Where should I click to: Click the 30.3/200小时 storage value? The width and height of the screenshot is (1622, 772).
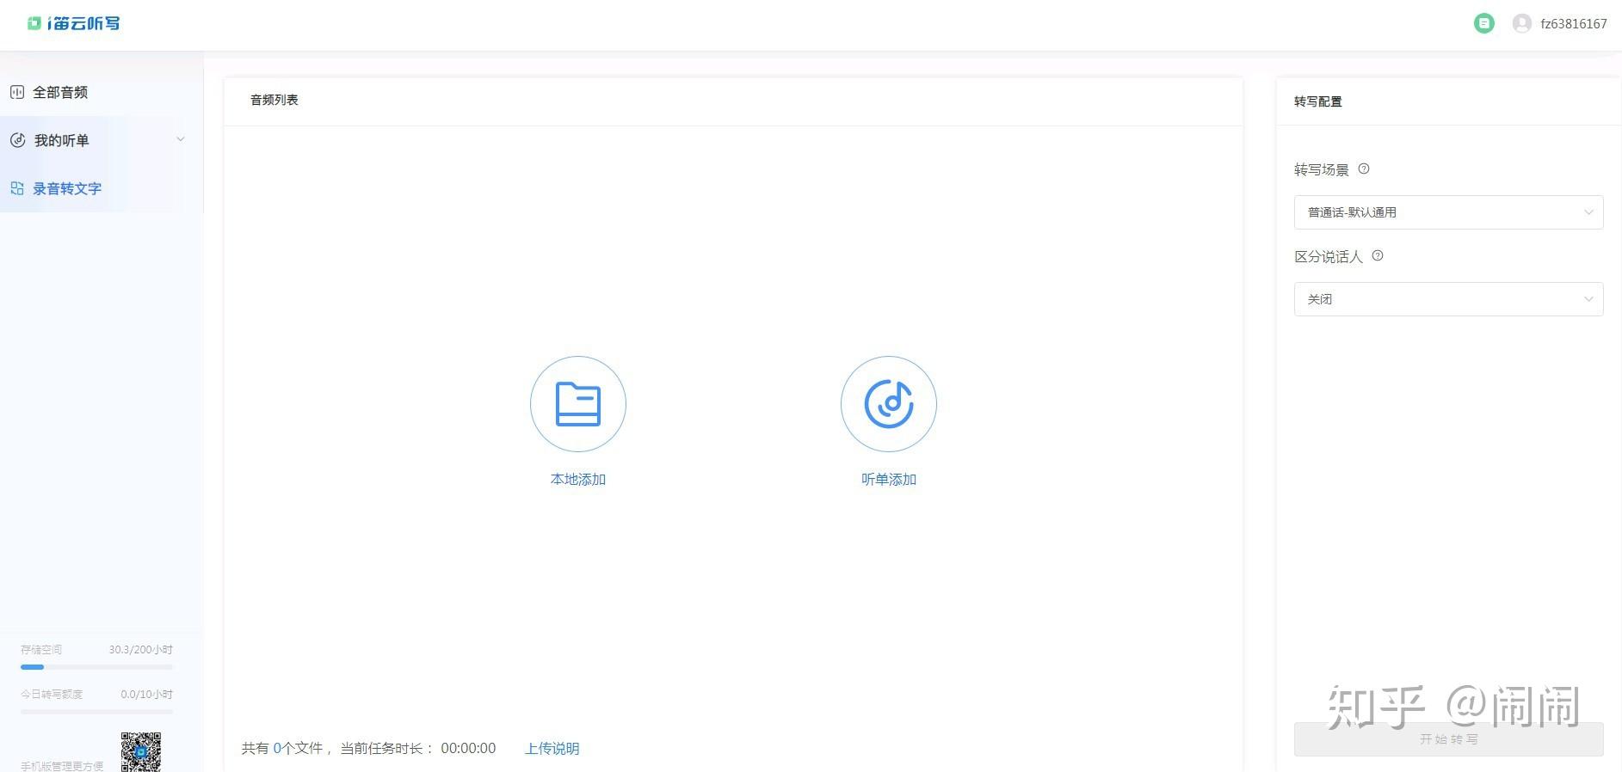pos(140,650)
